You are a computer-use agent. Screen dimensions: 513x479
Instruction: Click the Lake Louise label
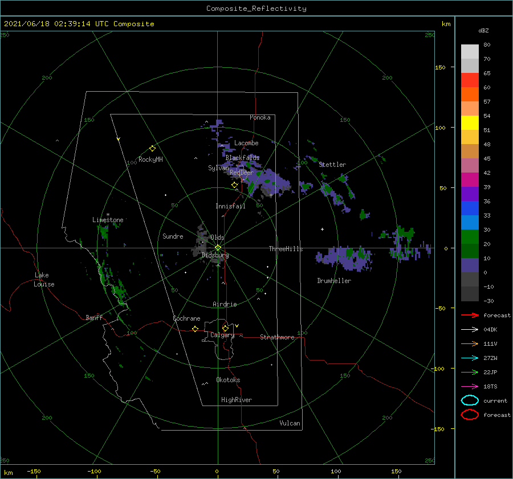[x=44, y=280]
